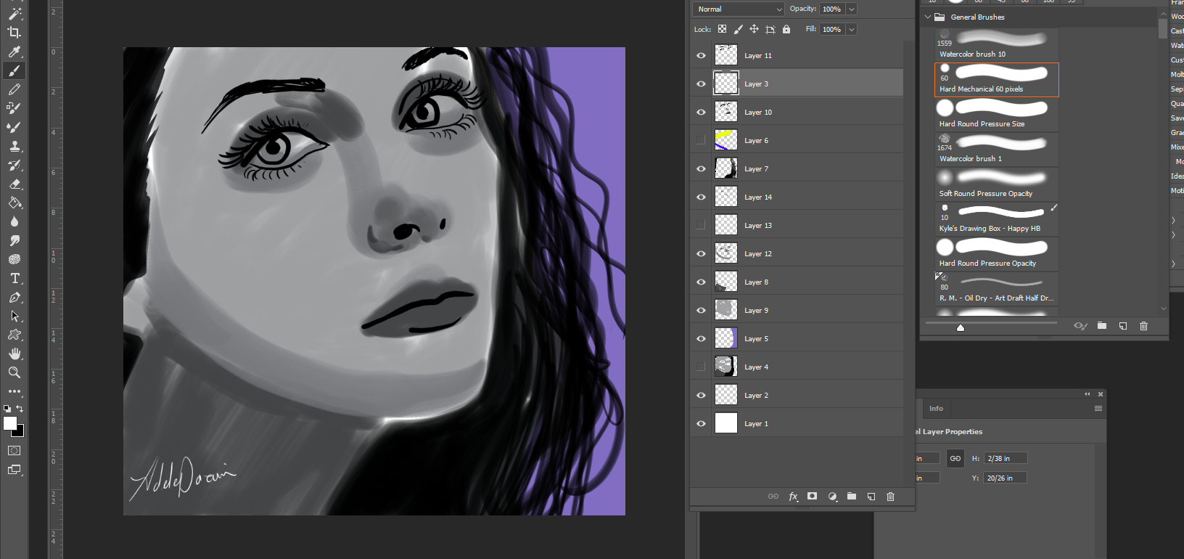This screenshot has height=559, width=1184.
Task: Choose the Soft Round Pressure Opacity brush
Action: (995, 184)
